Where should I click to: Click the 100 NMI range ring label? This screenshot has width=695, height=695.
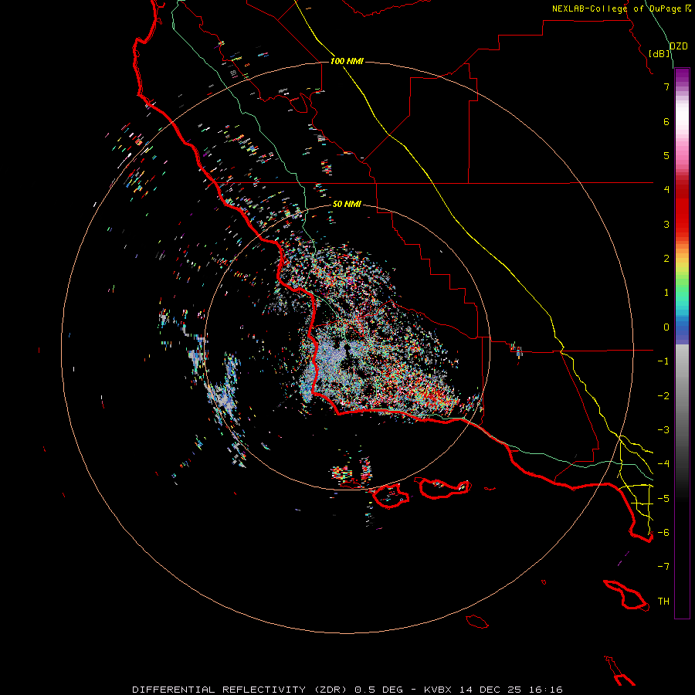pos(347,61)
